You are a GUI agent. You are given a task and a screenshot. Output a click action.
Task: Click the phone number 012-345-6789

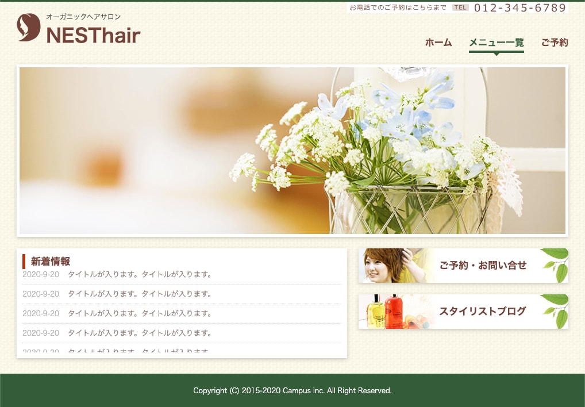520,8
